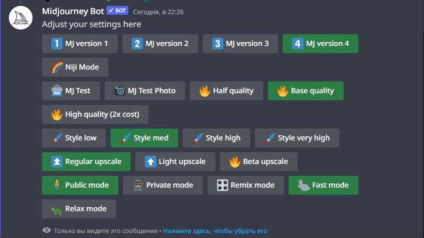Choose Style very high
This screenshot has height=238, width=424.
pos(297,138)
